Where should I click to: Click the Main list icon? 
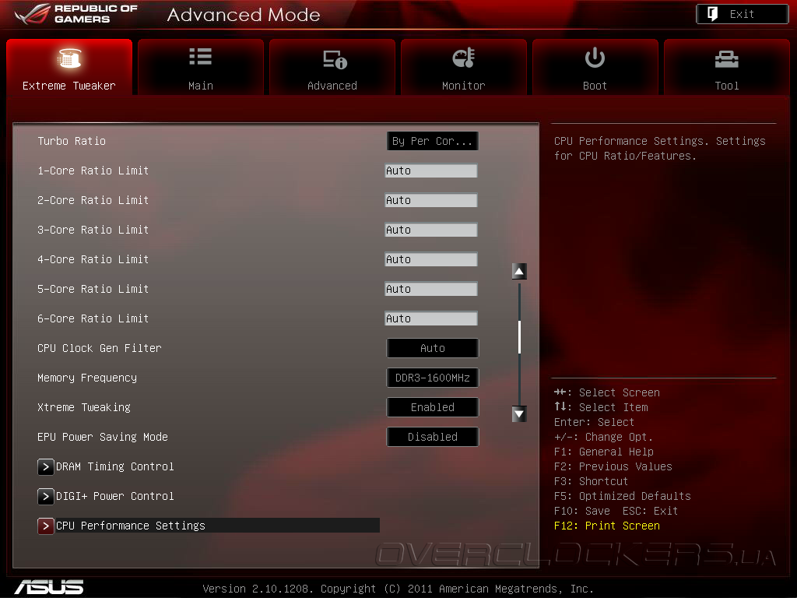[200, 56]
